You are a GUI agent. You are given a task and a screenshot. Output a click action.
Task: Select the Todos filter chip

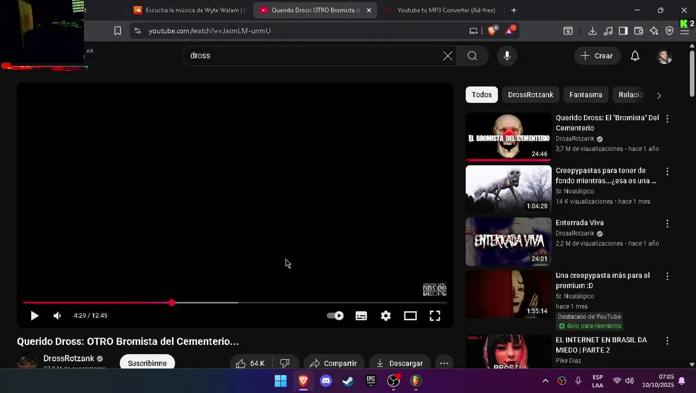(481, 95)
